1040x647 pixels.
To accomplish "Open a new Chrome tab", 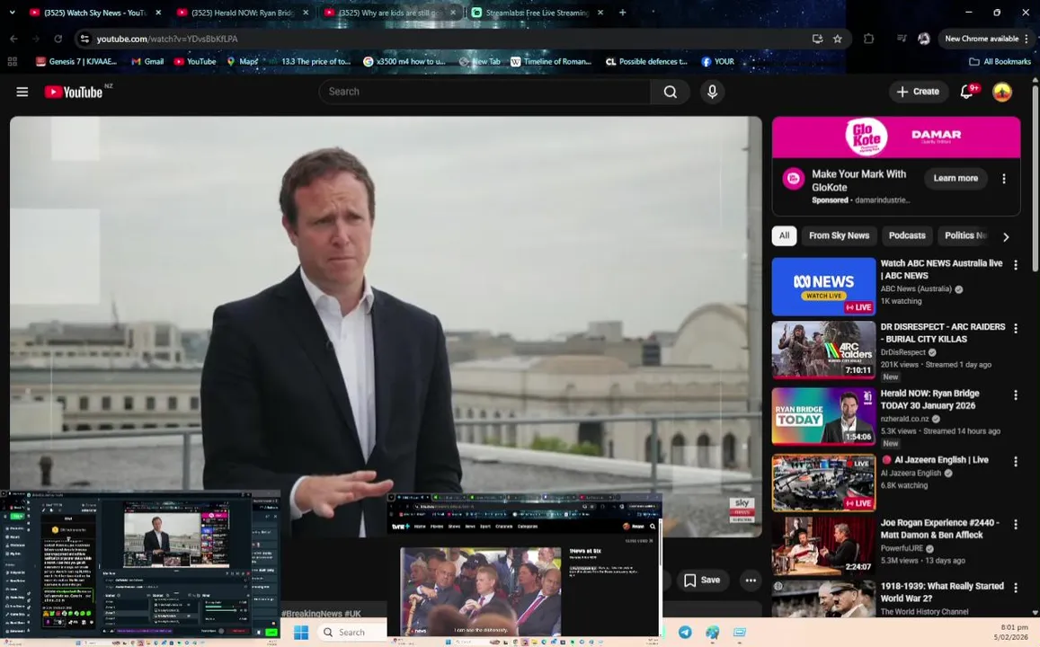I will (x=622, y=13).
